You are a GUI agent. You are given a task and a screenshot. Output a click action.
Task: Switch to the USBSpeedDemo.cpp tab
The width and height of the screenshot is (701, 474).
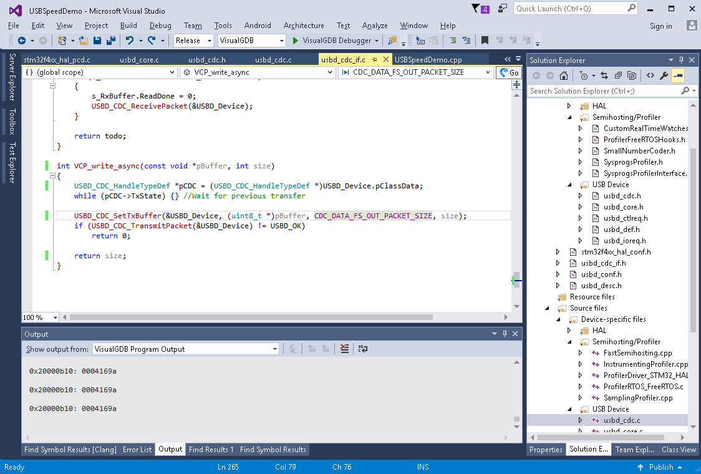click(428, 60)
